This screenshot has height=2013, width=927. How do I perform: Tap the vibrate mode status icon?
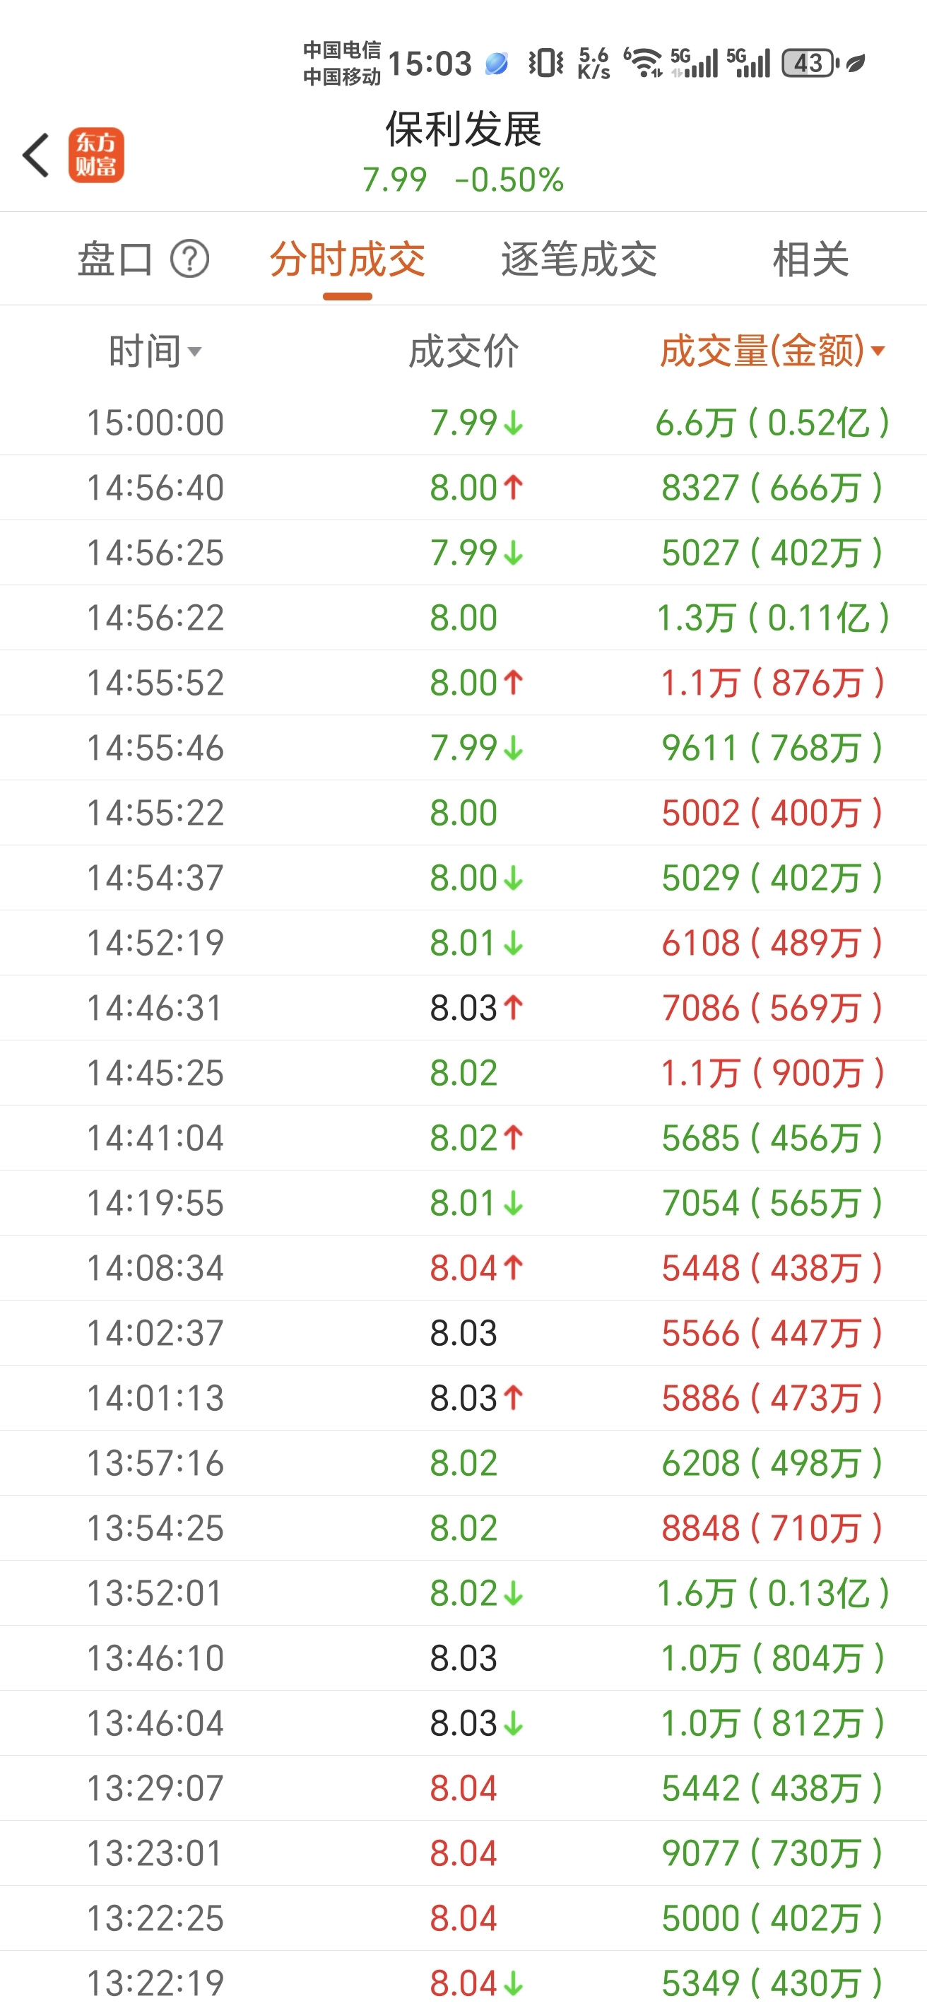[546, 62]
